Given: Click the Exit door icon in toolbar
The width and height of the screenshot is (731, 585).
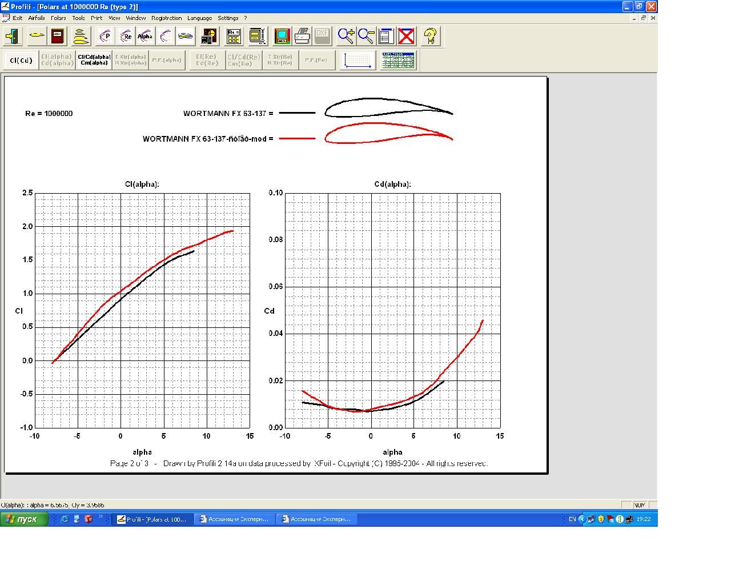Looking at the screenshot, I should click(x=13, y=37).
